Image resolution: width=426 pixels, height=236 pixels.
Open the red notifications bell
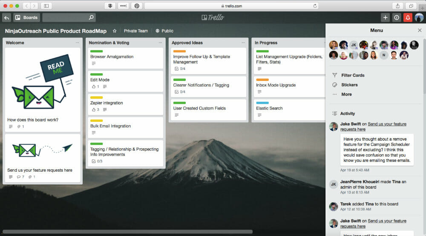[x=408, y=17]
